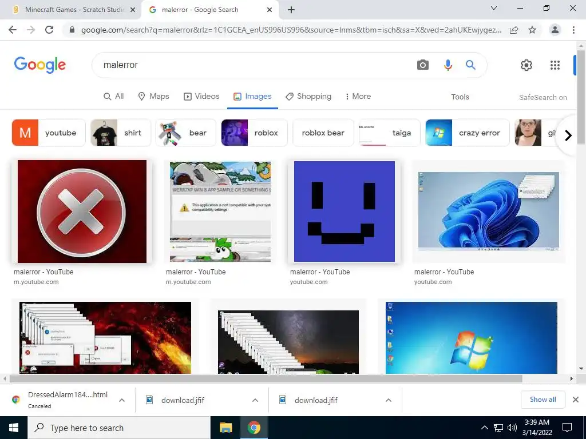
Task: Show hidden system tray icons
Action: pyautogui.click(x=484, y=428)
